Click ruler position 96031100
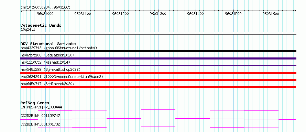The image size is (306, 132). click(x=83, y=14)
